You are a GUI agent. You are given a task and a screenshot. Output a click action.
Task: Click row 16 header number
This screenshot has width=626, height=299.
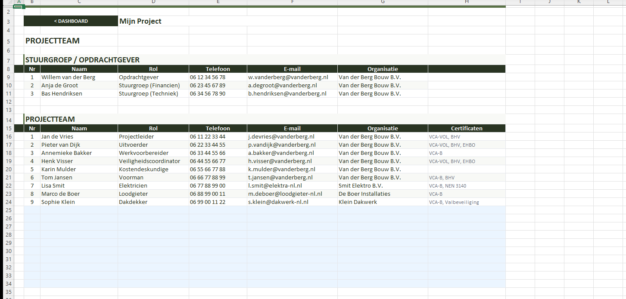7,136
